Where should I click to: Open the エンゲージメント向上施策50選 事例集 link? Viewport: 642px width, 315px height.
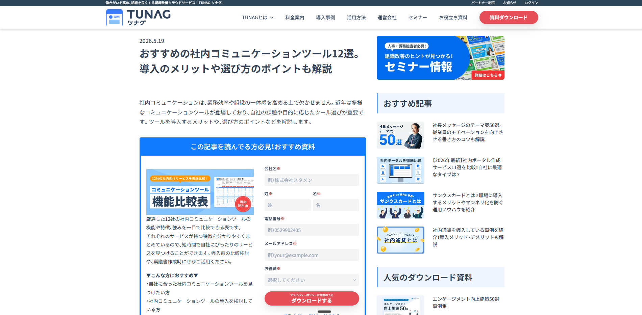[x=466, y=303]
